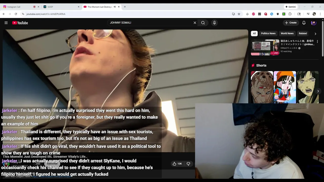Open the HiNas3 Minecraft live stream thumbnail
This screenshot has width=324, height=182.
(265, 47)
